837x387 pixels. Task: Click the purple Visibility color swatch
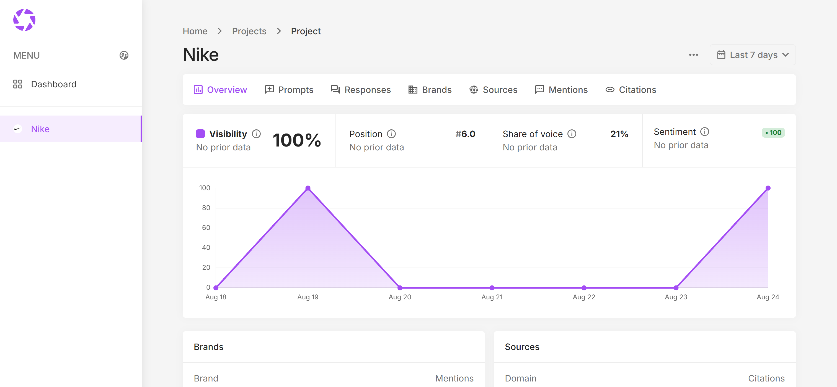[200, 134]
